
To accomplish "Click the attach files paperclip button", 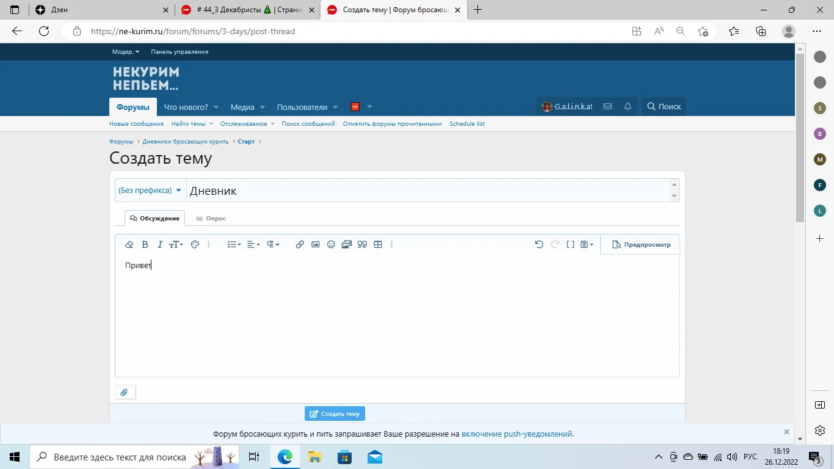I will click(125, 392).
